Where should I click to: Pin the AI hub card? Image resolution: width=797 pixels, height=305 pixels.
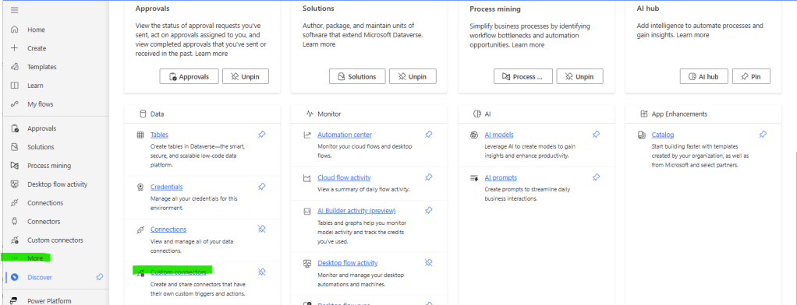click(751, 76)
